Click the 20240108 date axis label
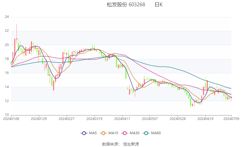This screenshot has height=147, width=241. (x=11, y=119)
